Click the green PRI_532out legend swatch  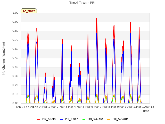point(84,119)
